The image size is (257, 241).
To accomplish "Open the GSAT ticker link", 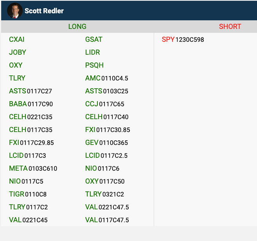I will (x=94, y=39).
